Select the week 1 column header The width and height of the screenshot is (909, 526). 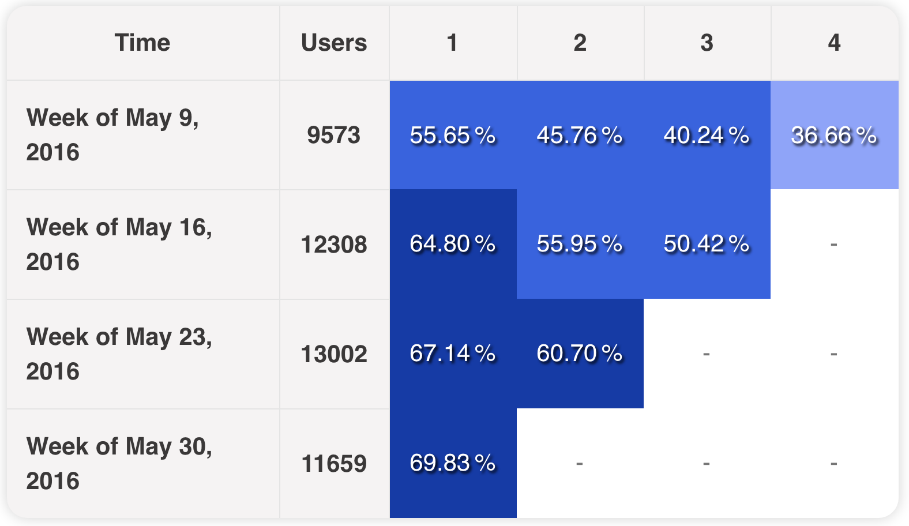pyautogui.click(x=453, y=43)
